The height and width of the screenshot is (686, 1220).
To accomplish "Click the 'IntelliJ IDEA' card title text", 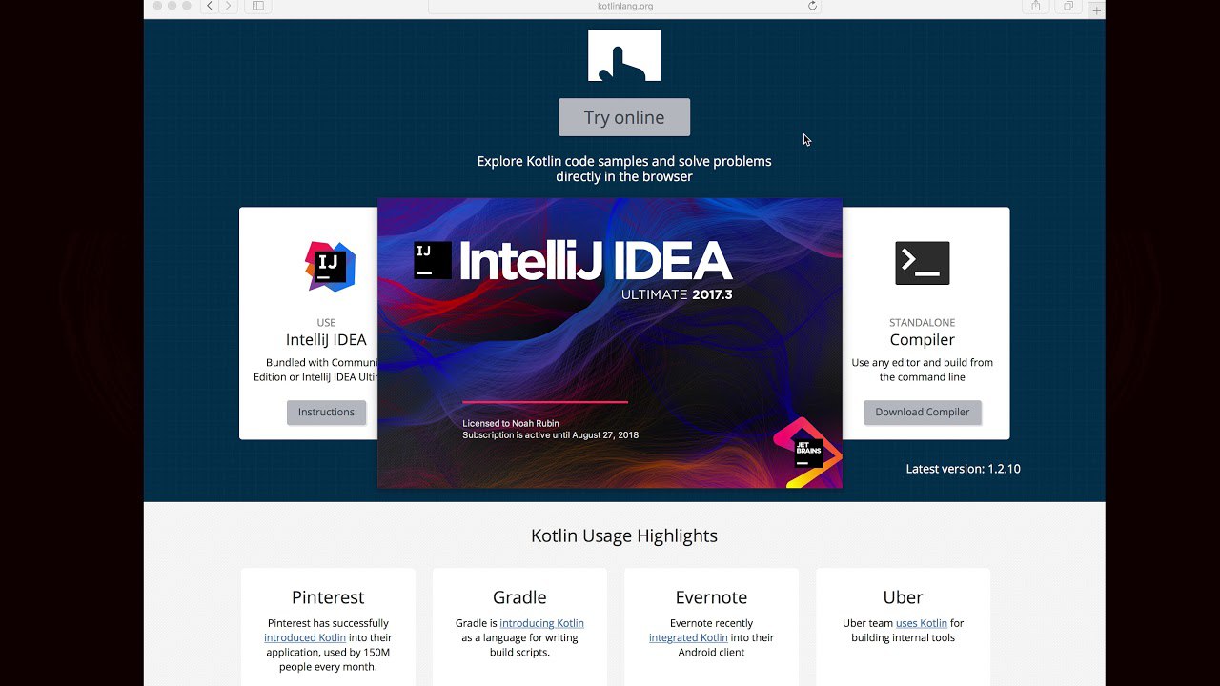I will click(x=326, y=340).
